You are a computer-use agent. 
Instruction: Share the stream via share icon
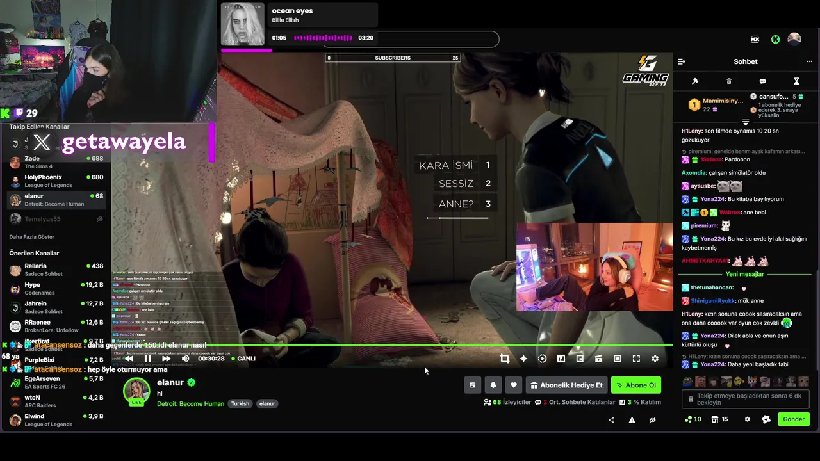[x=611, y=420]
